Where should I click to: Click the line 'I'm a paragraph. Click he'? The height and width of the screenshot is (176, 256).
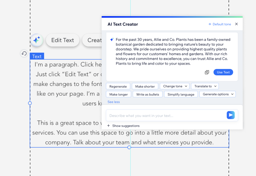tap(68, 65)
